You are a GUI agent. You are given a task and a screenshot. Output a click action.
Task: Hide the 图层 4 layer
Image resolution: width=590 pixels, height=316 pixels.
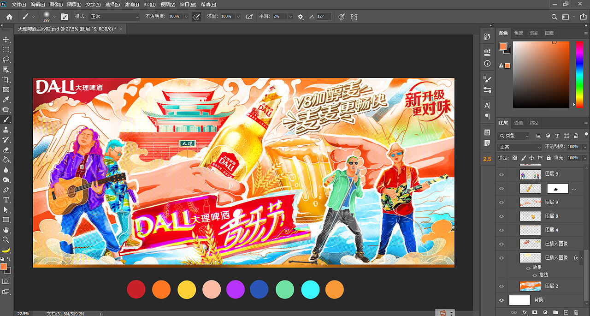pos(501,230)
